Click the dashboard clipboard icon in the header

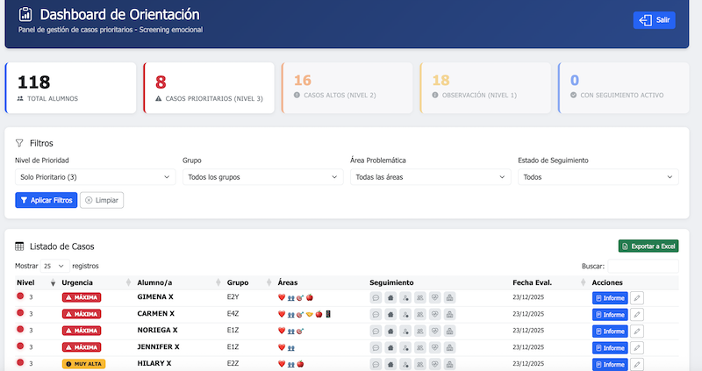(25, 15)
